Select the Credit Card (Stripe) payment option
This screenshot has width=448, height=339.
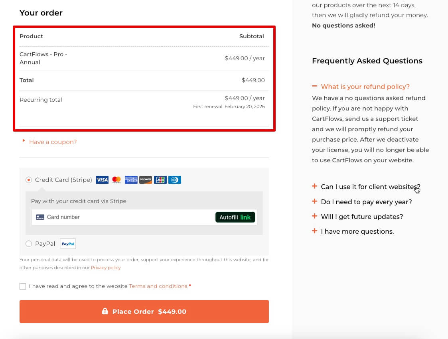click(29, 180)
